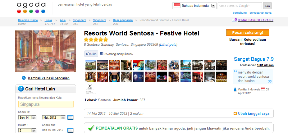Click the orange plus icon beside Ubah tanggal
288x133 pixels.
point(235,114)
